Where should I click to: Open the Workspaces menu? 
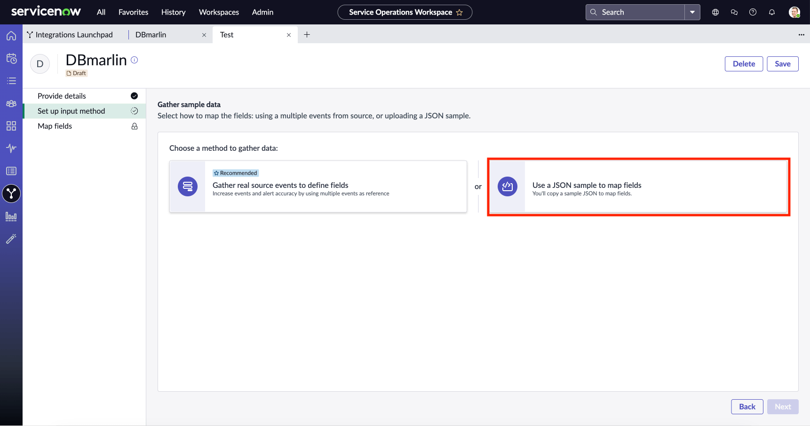tap(219, 12)
